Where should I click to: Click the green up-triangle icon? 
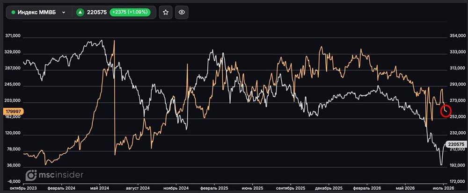click(80, 12)
